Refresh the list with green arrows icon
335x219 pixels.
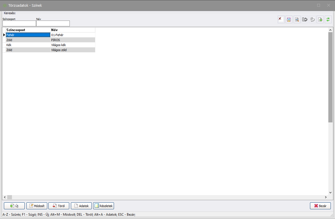coord(328,19)
